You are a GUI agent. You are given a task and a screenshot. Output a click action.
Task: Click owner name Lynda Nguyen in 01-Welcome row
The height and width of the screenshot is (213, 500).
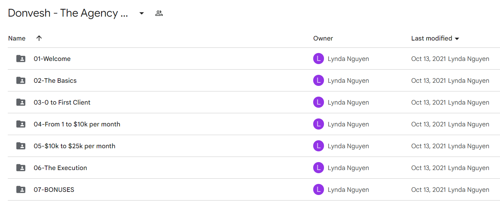click(x=348, y=59)
